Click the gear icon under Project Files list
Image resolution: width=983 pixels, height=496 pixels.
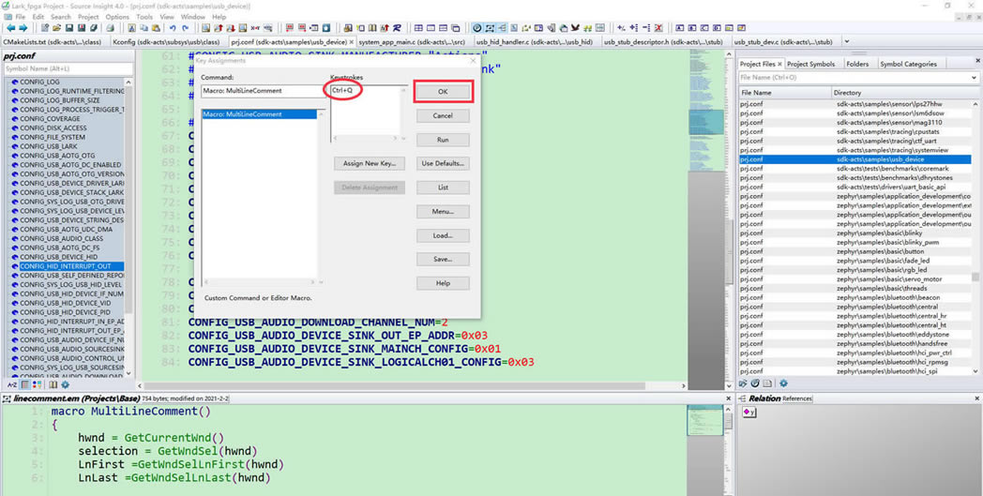pos(783,383)
